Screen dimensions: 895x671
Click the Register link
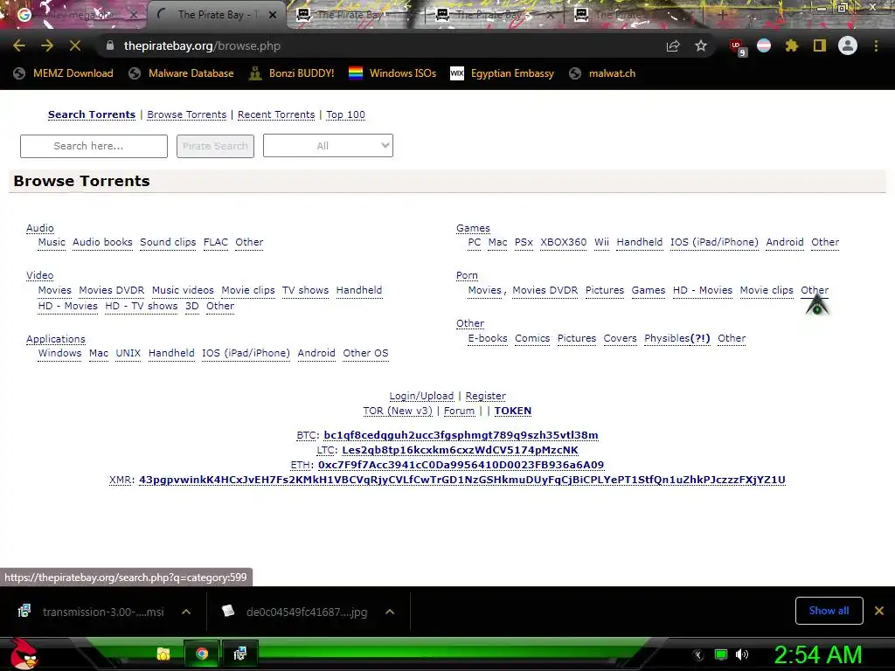[x=485, y=396]
